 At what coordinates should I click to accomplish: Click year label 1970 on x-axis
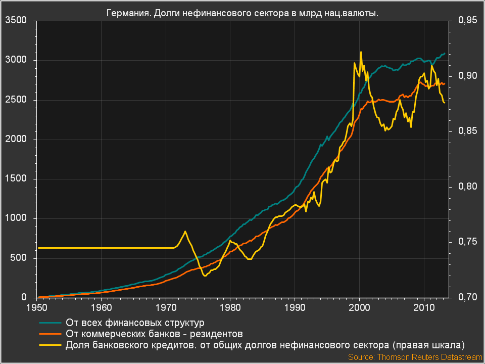click(x=166, y=308)
